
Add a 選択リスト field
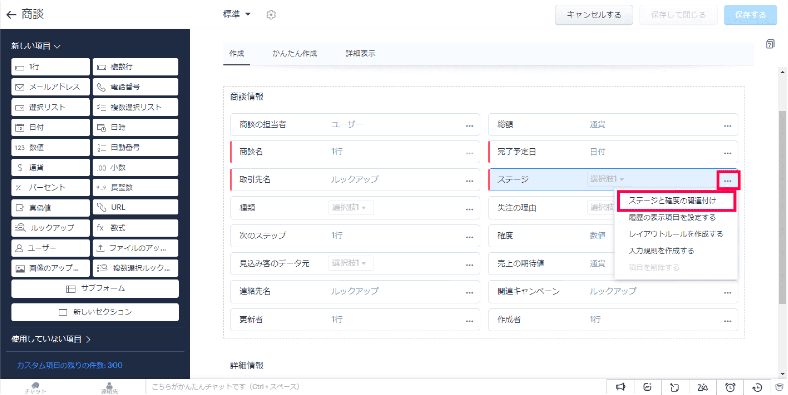tap(51, 107)
